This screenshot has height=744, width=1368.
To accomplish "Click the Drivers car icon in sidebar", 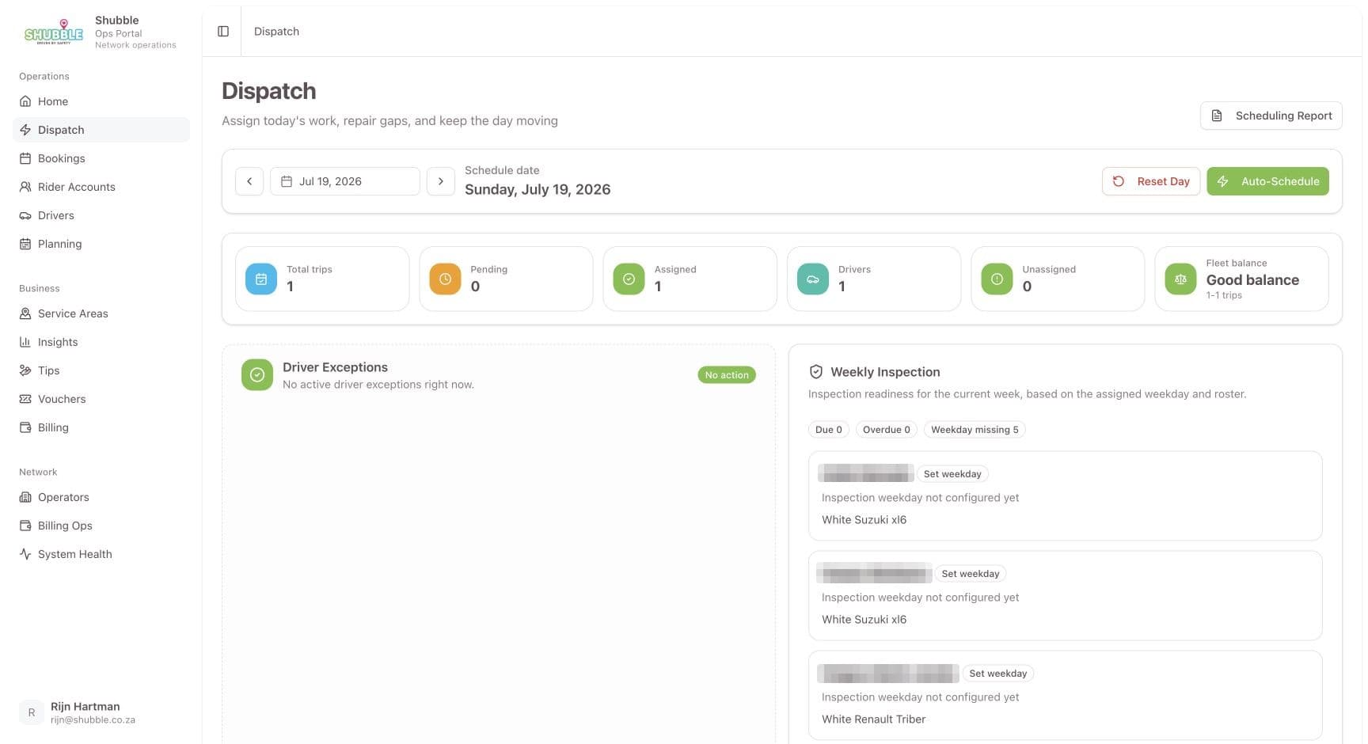I will tap(25, 215).
